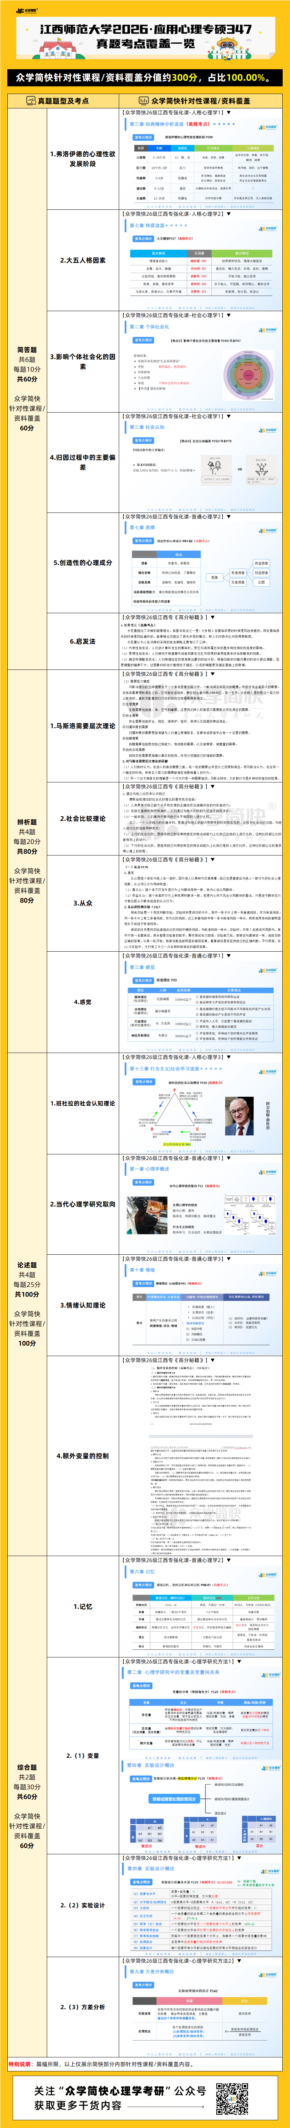Click the 实验设计 topic label
The image size is (290, 2128).
coord(82,1906)
